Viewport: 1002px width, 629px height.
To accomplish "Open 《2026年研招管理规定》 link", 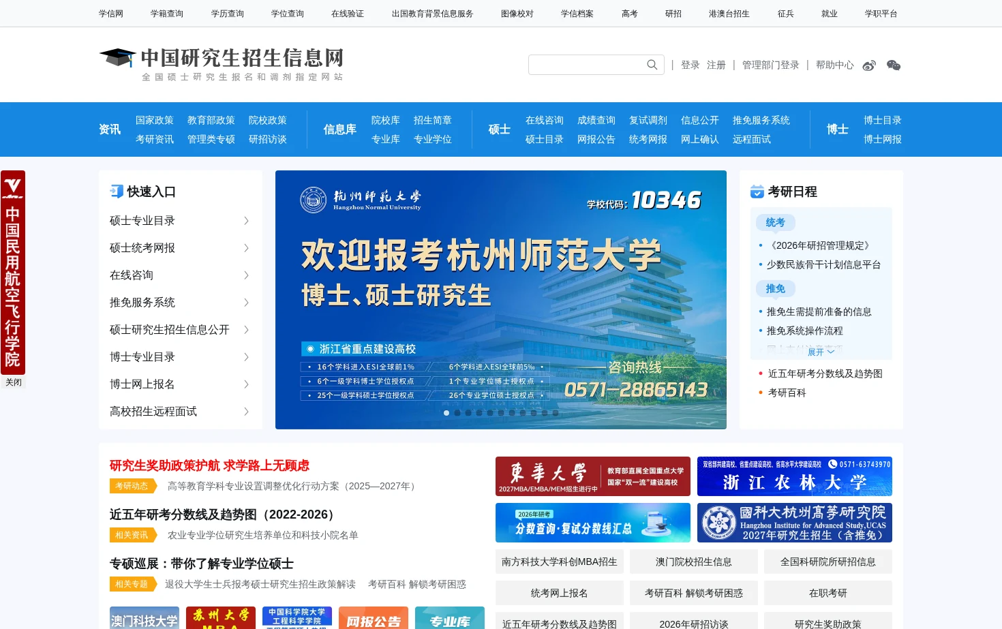I will tap(821, 245).
